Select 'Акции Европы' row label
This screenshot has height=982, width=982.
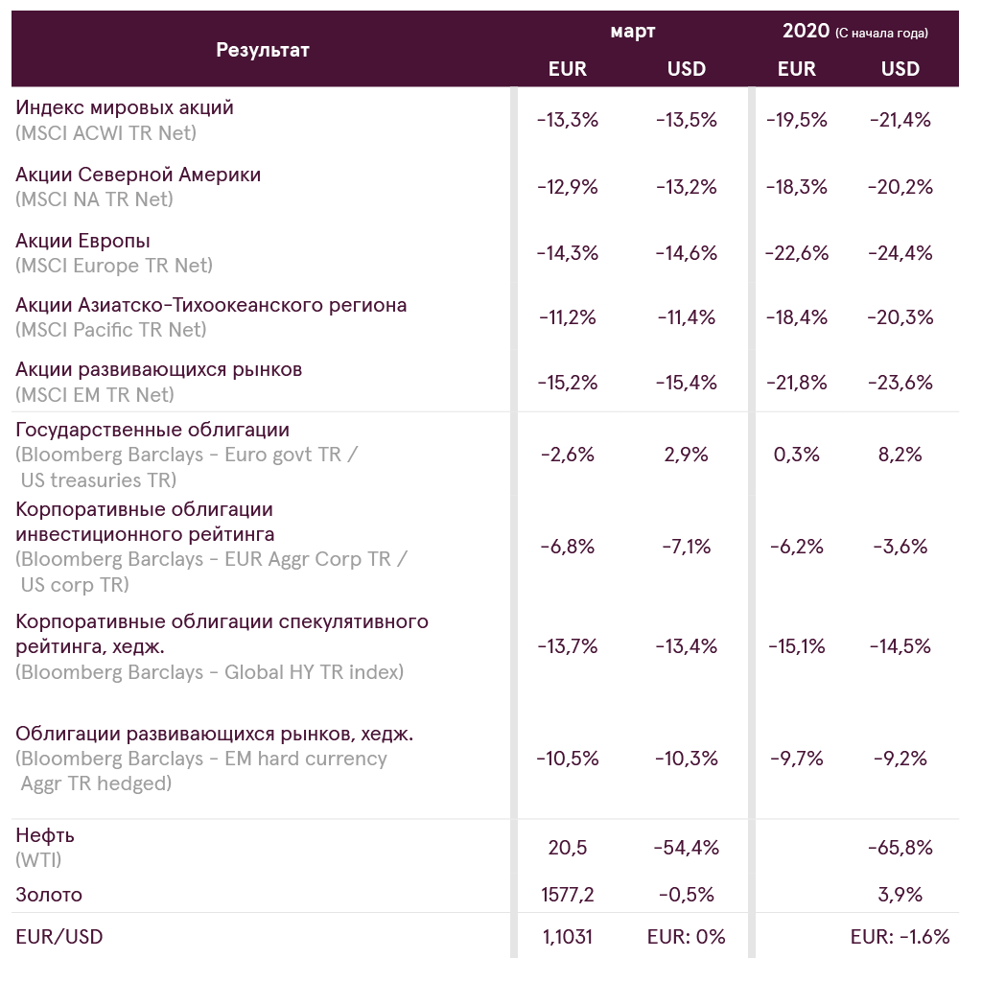(x=82, y=241)
